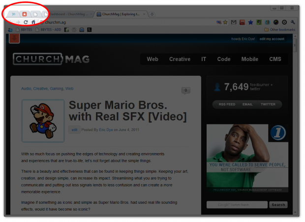Open the Gmail envelope extension
This screenshot has height=222, width=305.
234,22
